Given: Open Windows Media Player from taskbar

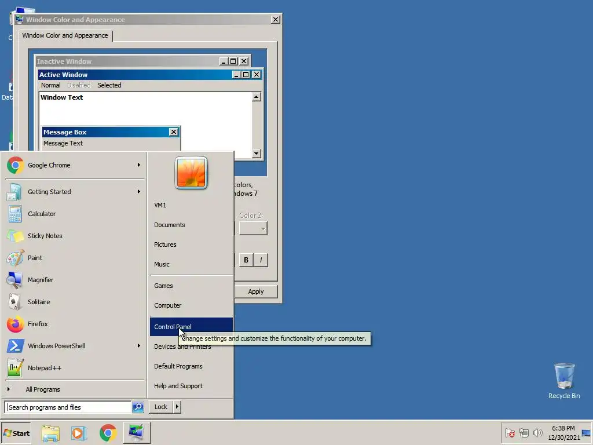Looking at the screenshot, I should tap(79, 433).
